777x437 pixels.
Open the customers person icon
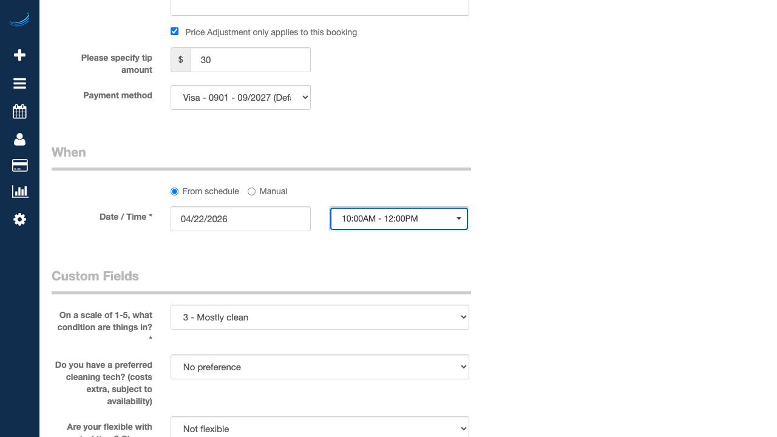19,140
